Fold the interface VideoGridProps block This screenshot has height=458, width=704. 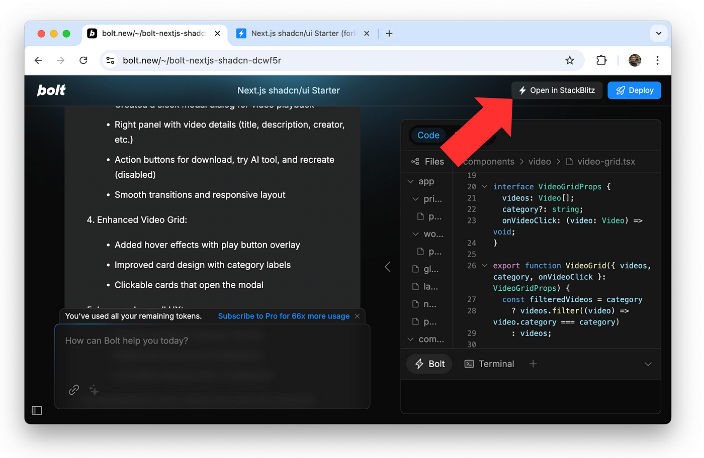point(485,187)
